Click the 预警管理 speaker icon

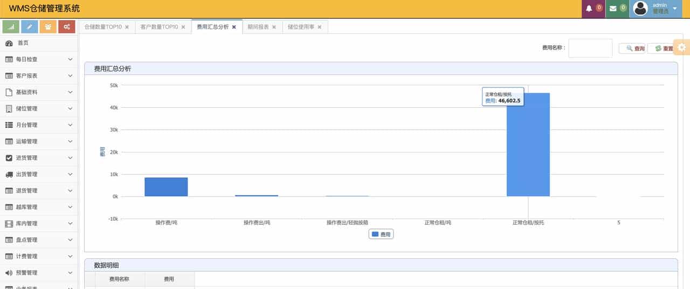[9, 273]
